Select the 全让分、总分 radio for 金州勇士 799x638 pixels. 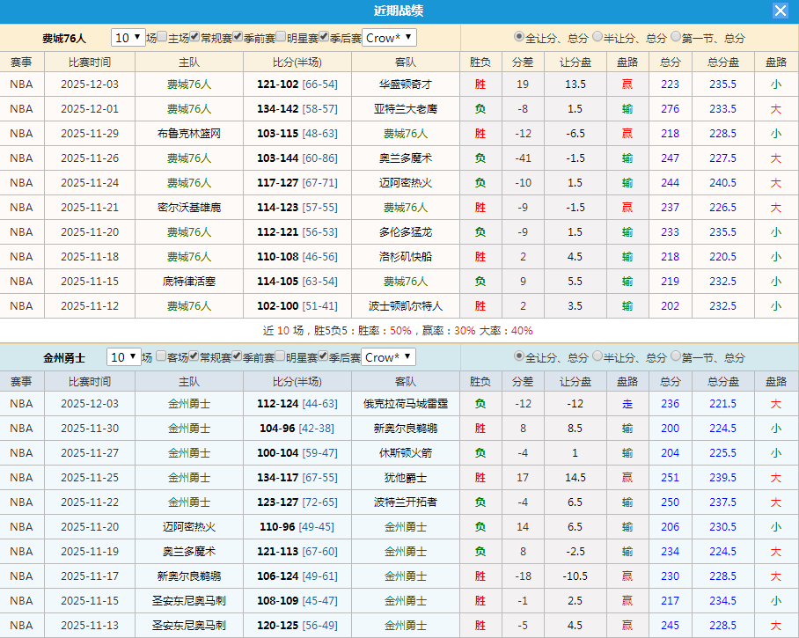tap(517, 356)
